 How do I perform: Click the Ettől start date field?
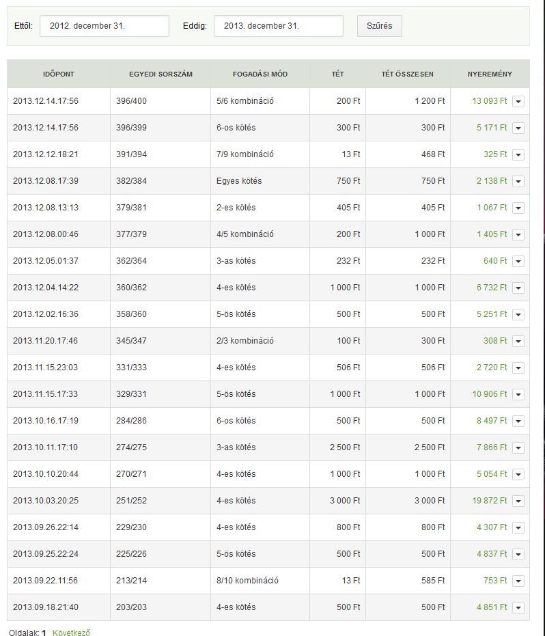(x=104, y=26)
